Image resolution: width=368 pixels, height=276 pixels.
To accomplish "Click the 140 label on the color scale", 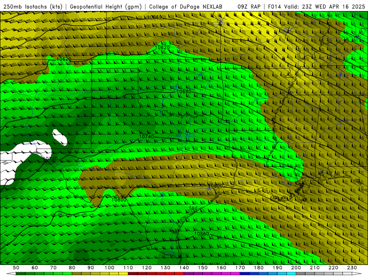I will [184, 268].
